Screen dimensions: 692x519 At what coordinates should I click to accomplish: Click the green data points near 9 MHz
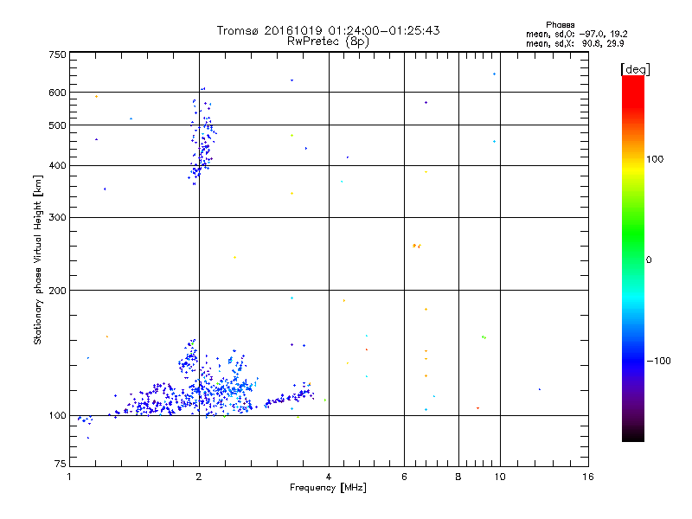pos(484,337)
